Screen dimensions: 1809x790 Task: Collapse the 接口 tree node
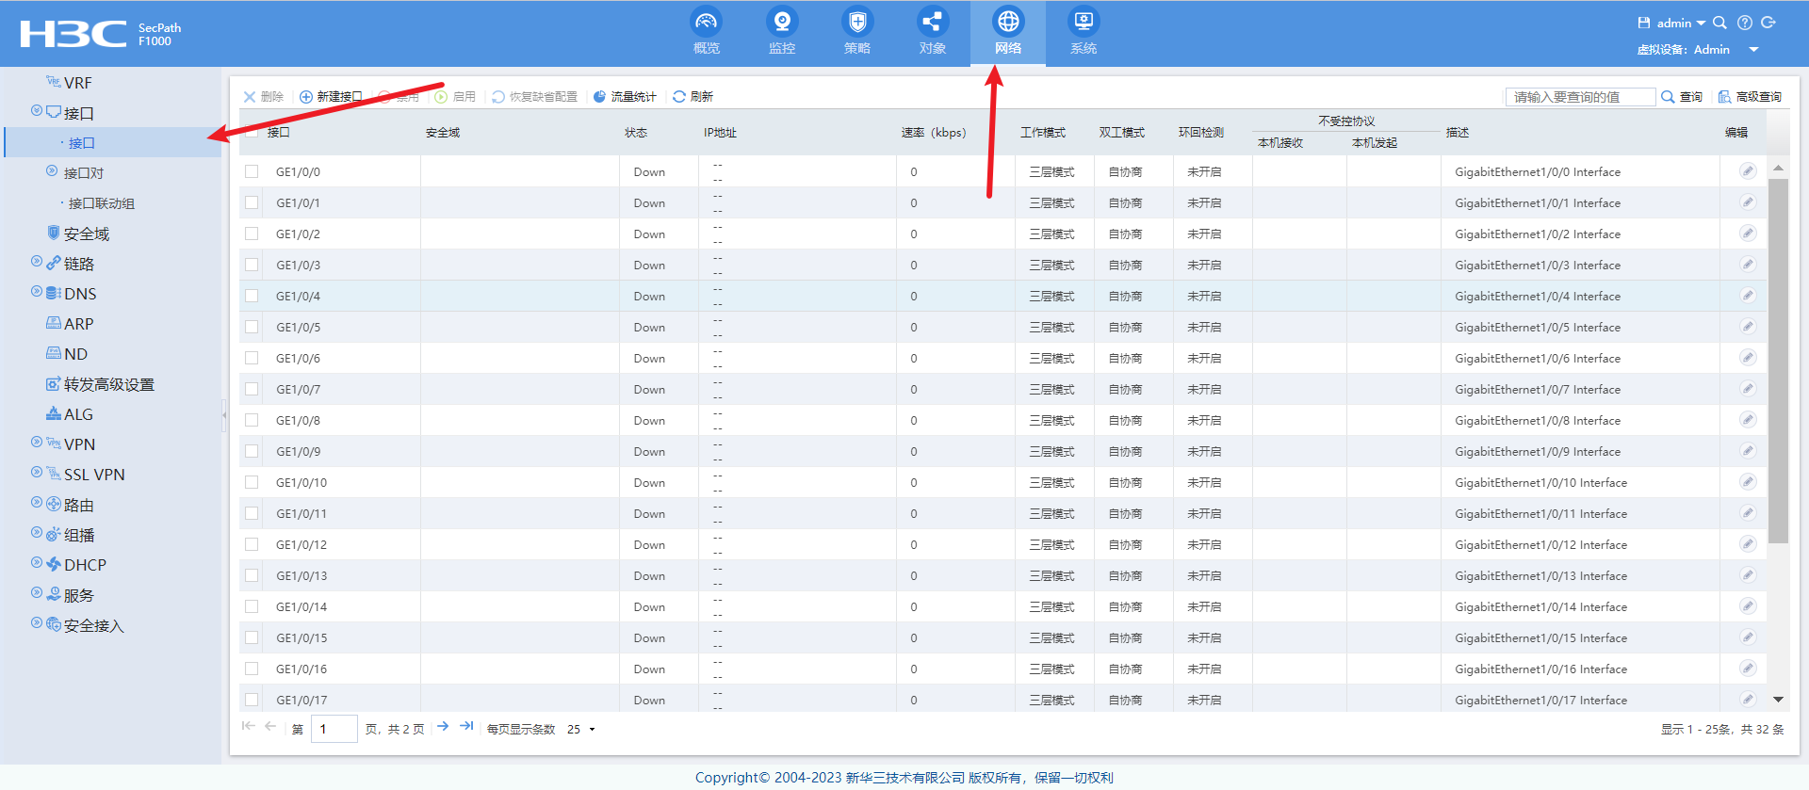pyautogui.click(x=37, y=111)
